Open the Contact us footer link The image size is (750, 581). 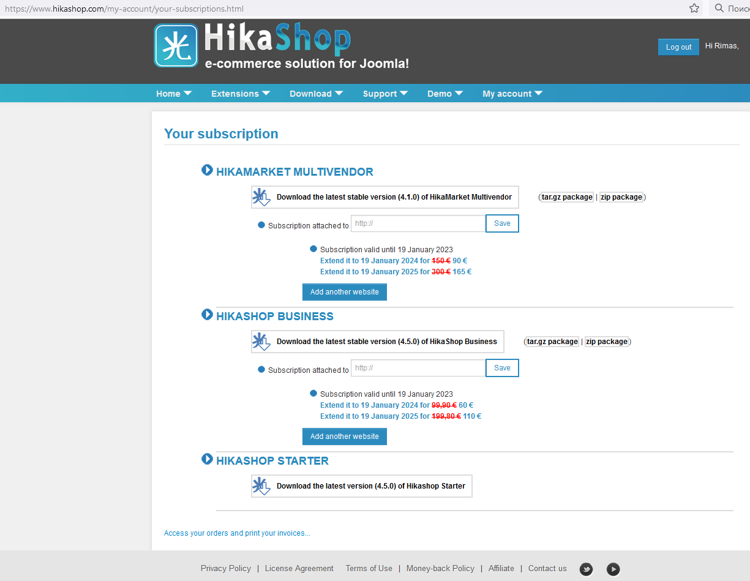point(547,568)
